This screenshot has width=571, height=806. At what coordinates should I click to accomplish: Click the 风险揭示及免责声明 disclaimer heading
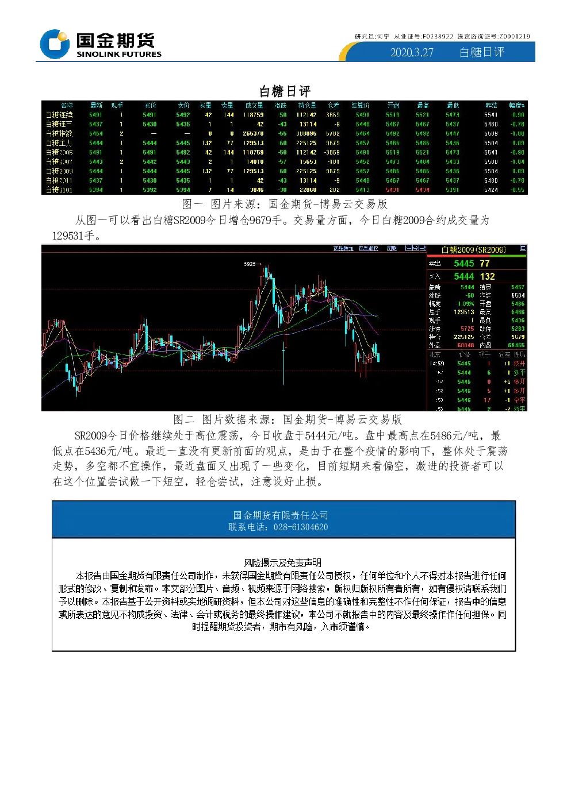click(282, 562)
